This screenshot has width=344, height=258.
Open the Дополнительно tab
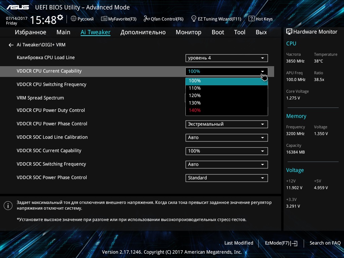click(x=143, y=32)
